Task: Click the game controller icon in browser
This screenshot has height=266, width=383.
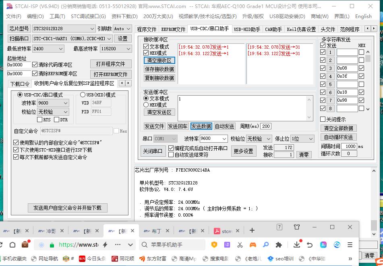Action: [253, 244]
